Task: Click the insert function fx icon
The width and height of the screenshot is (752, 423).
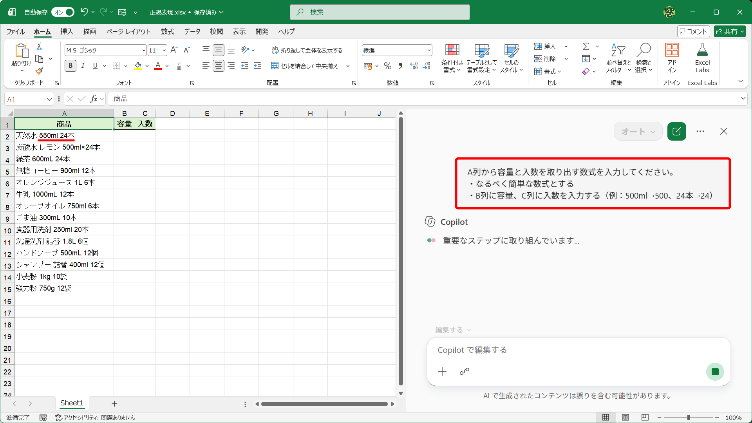Action: click(x=94, y=99)
